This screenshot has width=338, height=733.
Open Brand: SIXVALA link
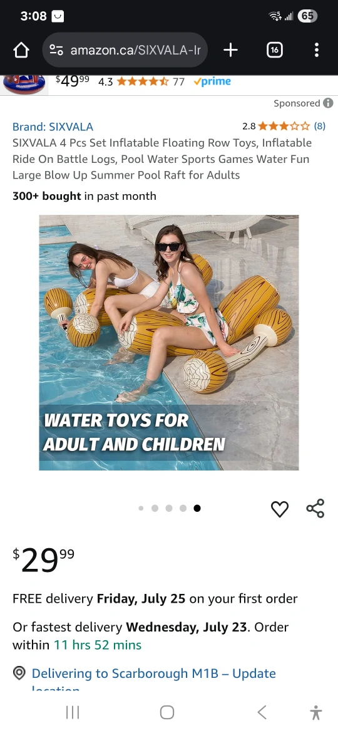click(x=53, y=127)
